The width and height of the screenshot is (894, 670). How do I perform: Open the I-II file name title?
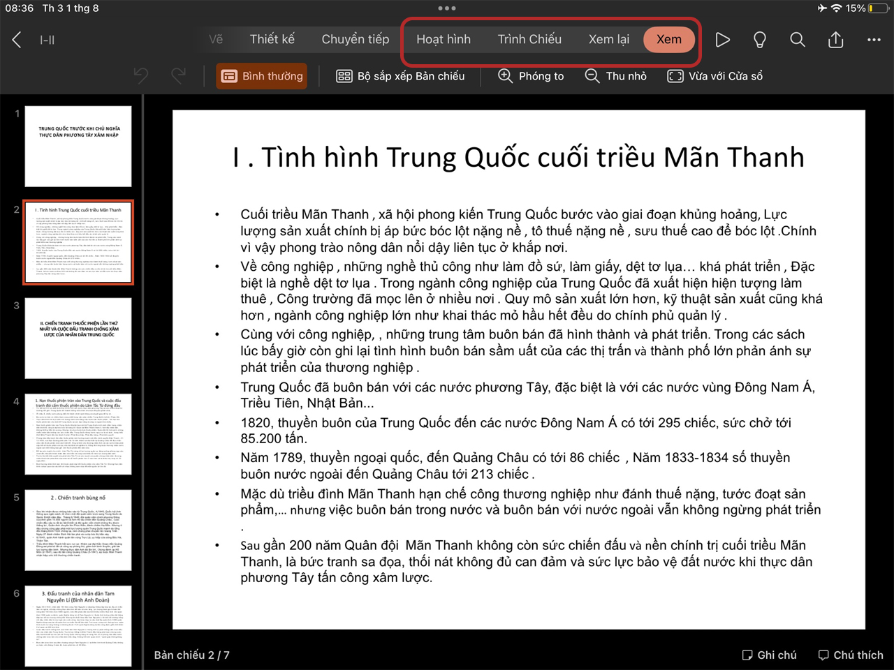click(47, 40)
